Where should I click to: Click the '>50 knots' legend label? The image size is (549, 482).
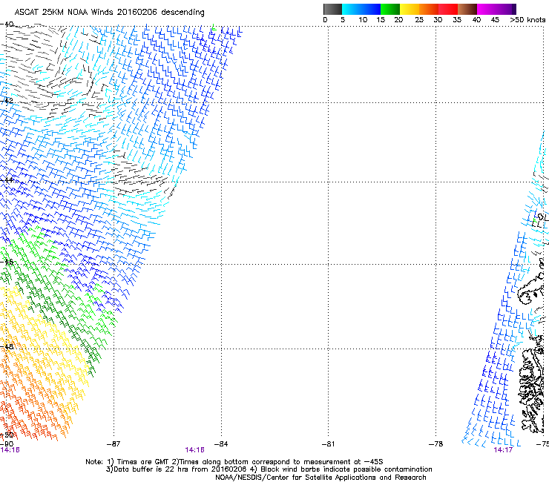click(x=527, y=20)
